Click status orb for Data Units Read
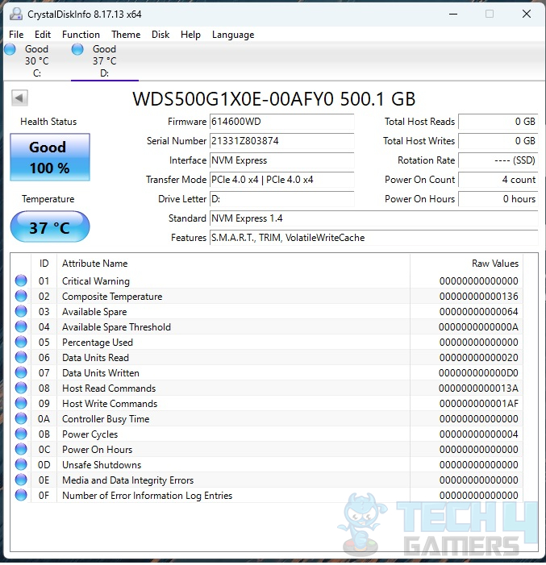546x565 pixels. 21,357
